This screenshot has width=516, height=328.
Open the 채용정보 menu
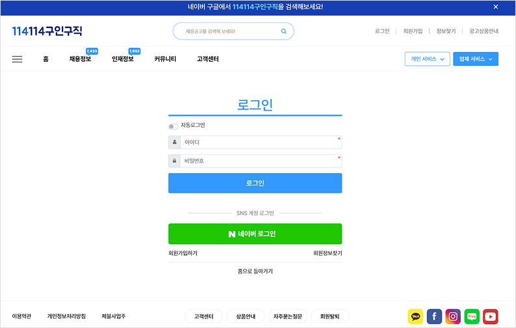pos(80,59)
